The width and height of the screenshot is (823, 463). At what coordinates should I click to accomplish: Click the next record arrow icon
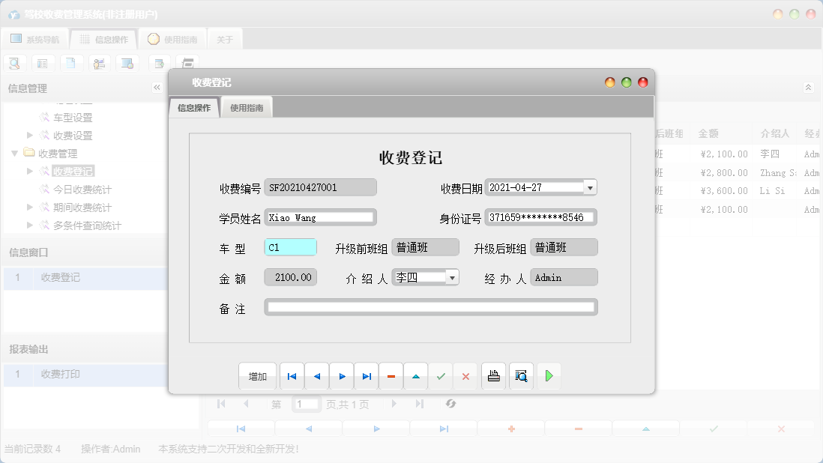(341, 376)
